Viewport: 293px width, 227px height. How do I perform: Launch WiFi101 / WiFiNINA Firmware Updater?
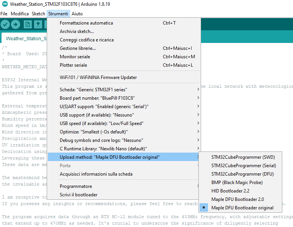tap(124, 77)
